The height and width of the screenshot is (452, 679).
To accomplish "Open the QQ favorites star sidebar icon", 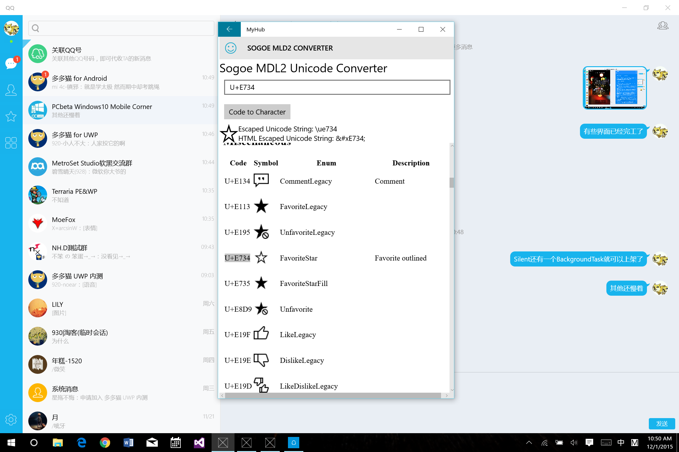I will [11, 116].
